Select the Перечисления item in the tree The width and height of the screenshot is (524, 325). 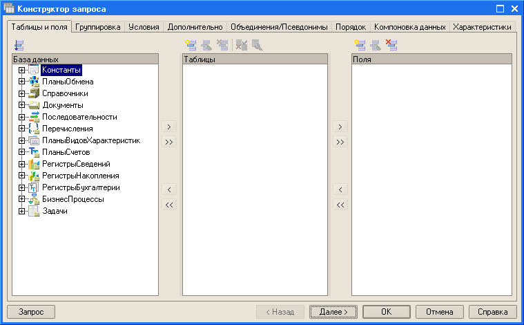coord(67,129)
